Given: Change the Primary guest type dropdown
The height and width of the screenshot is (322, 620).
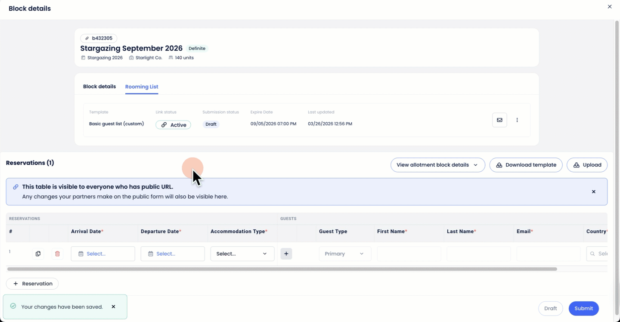Looking at the screenshot, I should (x=344, y=254).
